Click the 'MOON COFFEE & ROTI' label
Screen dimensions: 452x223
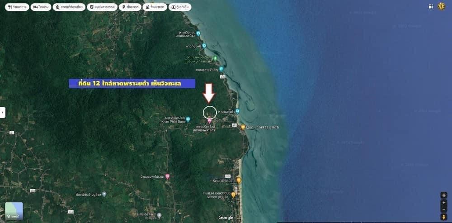pyautogui.click(x=263, y=127)
